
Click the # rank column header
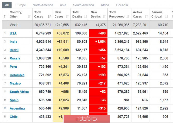(x=4, y=17)
